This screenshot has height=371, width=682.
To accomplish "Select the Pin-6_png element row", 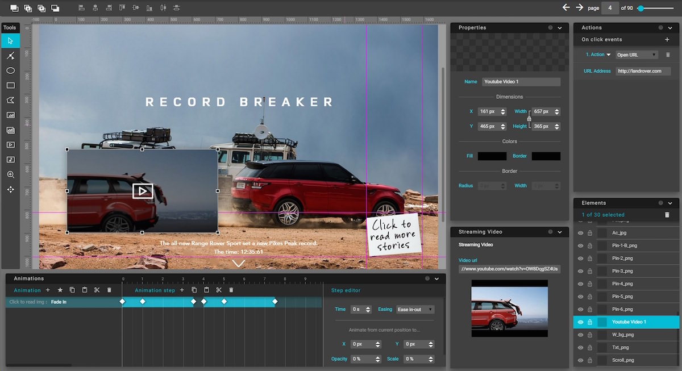I will (x=626, y=309).
